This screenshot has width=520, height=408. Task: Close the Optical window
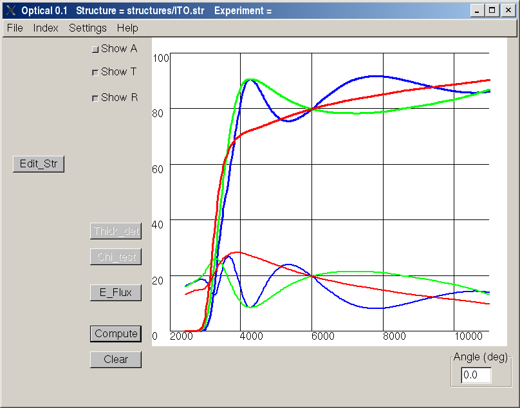coord(508,10)
